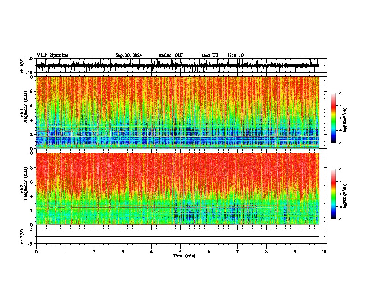Click the ch.2 spectrogram panel
The height and width of the screenshot is (282, 365).
click(x=178, y=189)
